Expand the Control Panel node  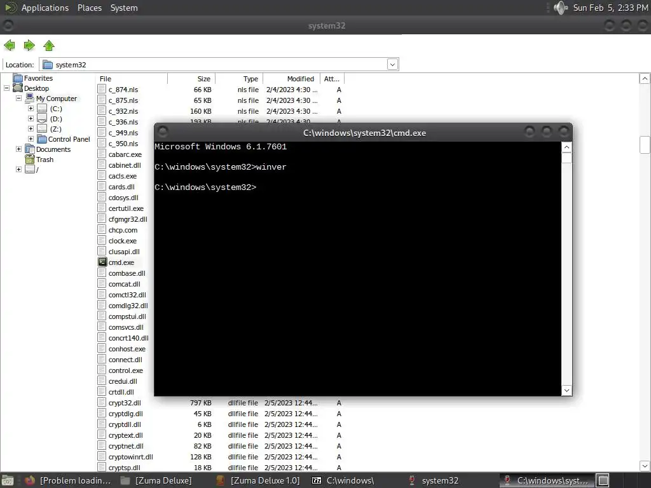tap(31, 139)
